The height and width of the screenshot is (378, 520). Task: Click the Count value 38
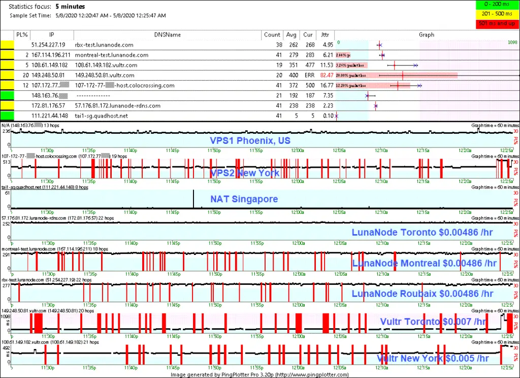[279, 45]
